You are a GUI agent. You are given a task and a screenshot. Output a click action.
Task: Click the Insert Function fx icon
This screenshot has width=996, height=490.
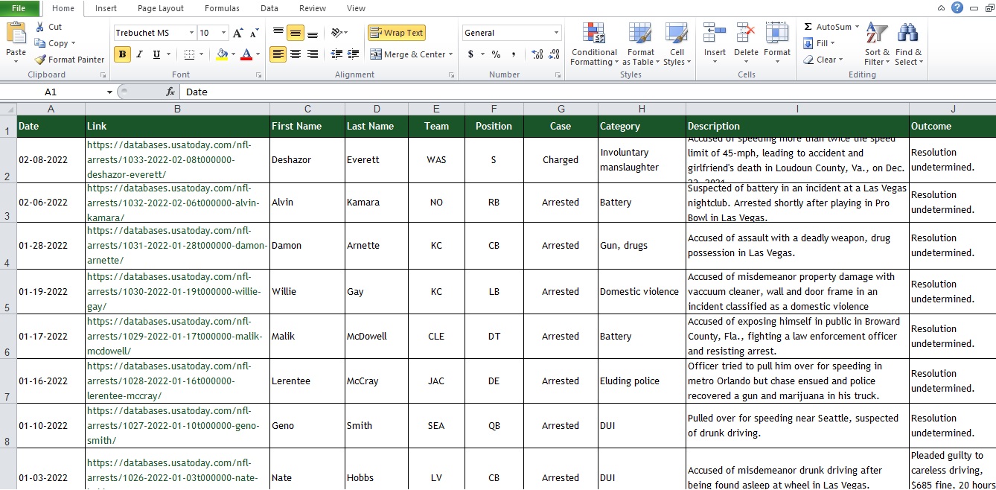pyautogui.click(x=170, y=92)
